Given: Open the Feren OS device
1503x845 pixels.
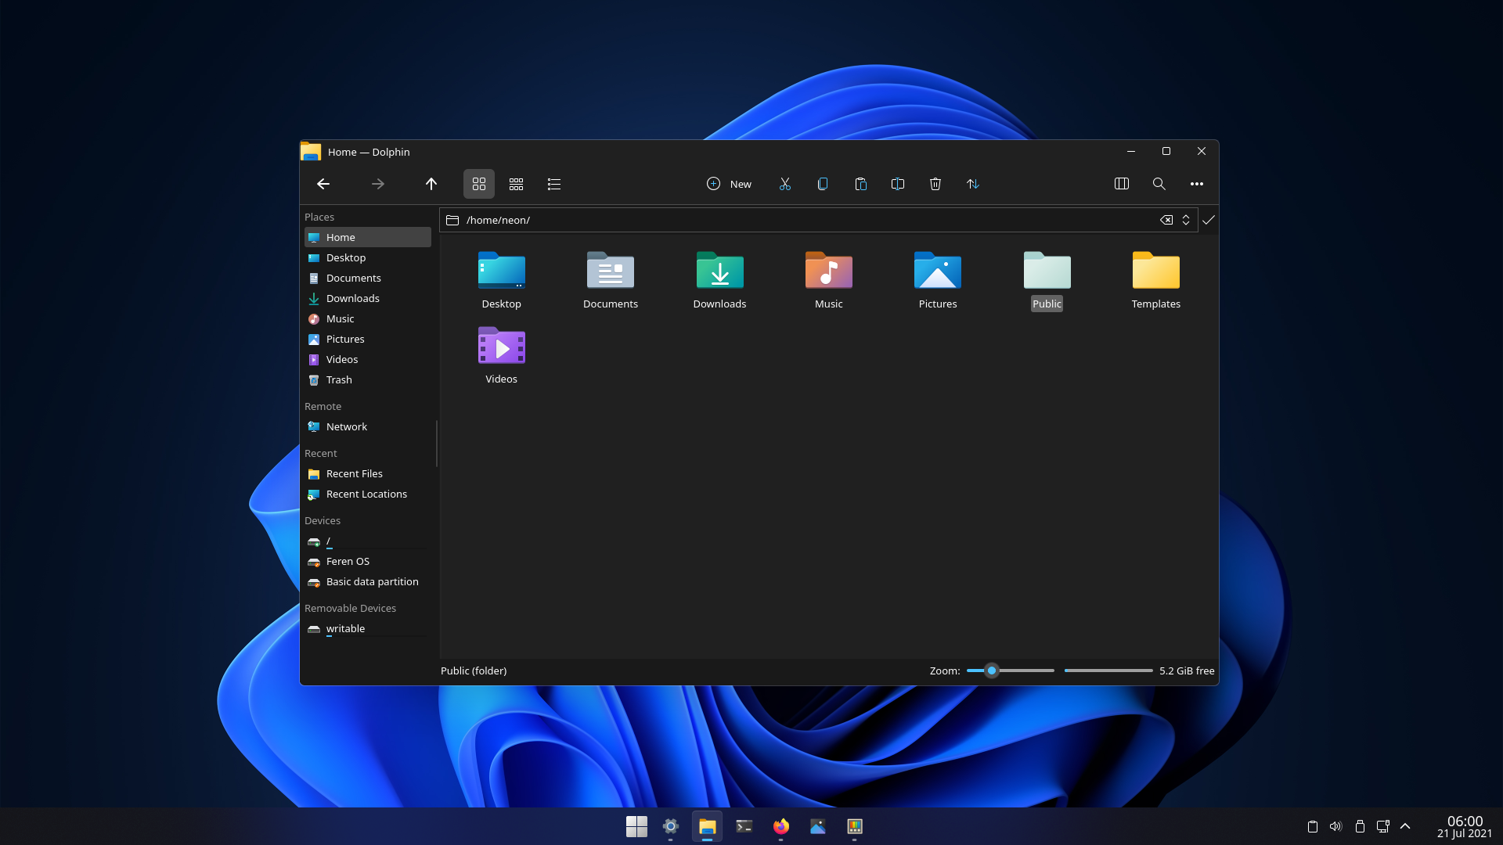Looking at the screenshot, I should click(x=367, y=561).
